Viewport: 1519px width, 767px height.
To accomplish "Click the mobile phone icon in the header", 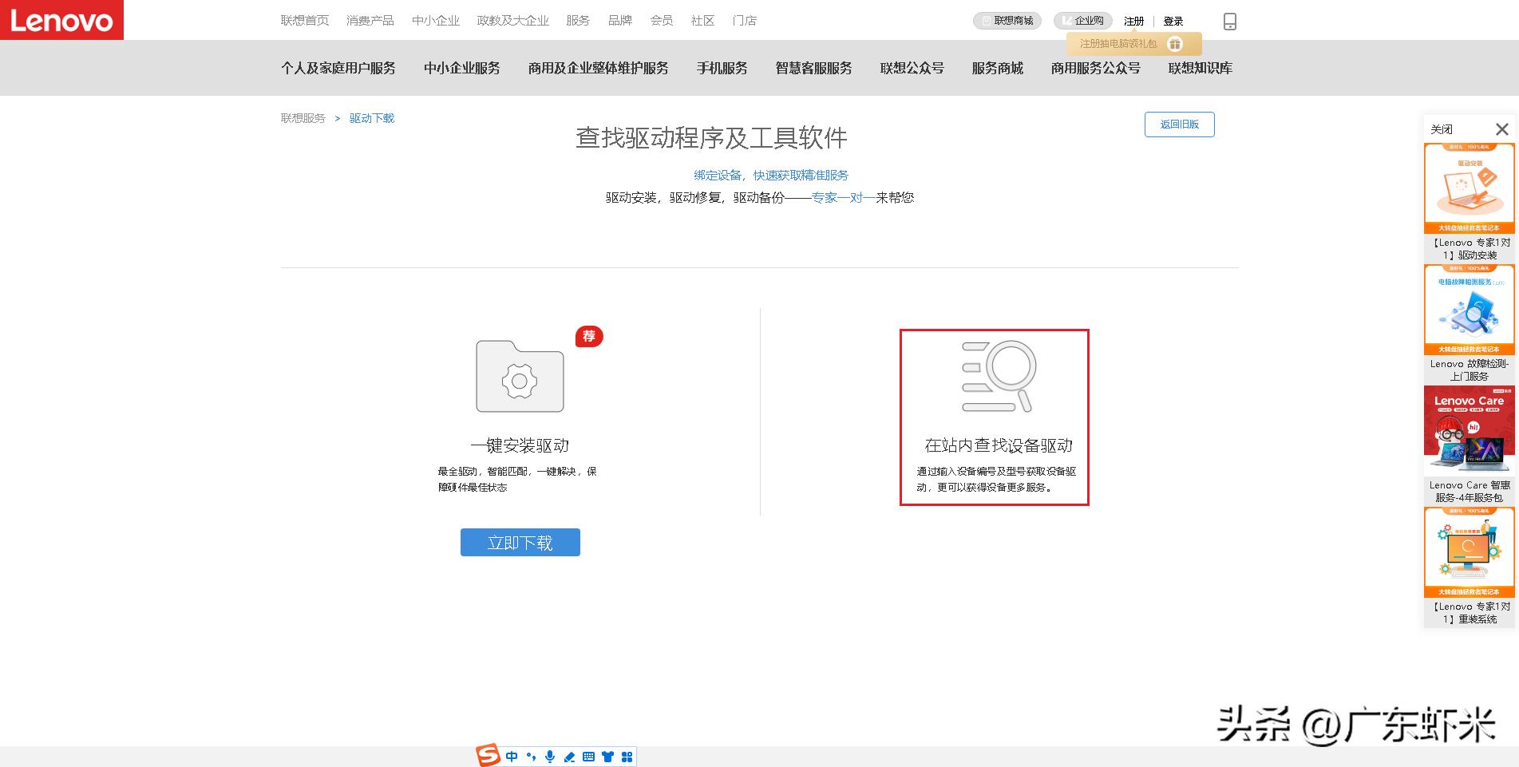I will click(1229, 21).
